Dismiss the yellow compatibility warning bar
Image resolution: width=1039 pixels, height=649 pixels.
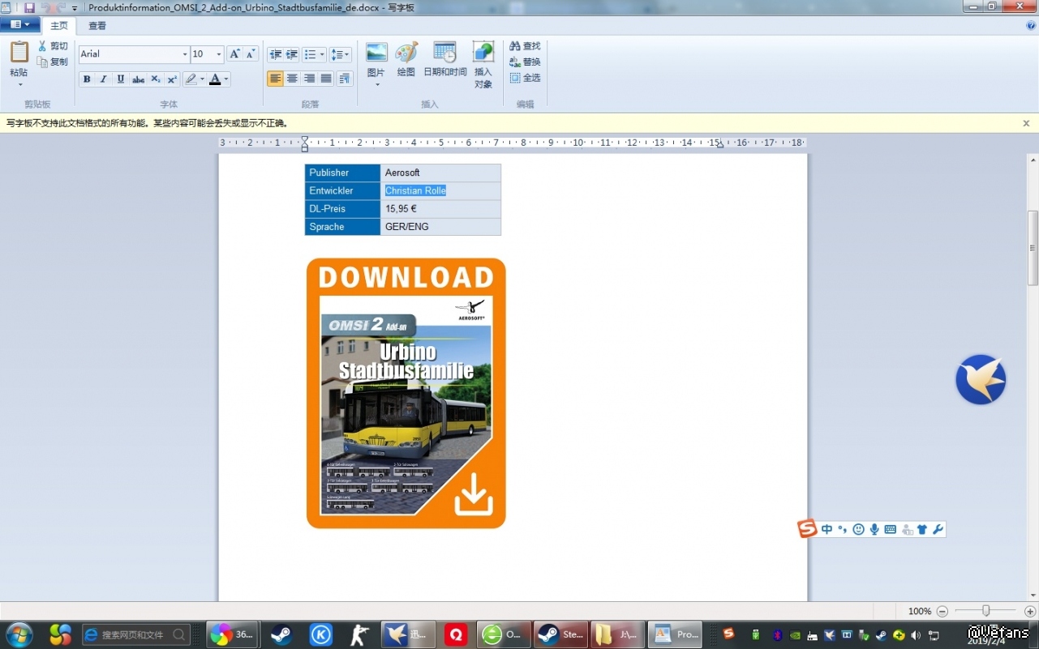pyautogui.click(x=1026, y=123)
